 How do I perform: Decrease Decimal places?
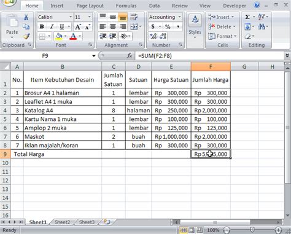[163, 36]
